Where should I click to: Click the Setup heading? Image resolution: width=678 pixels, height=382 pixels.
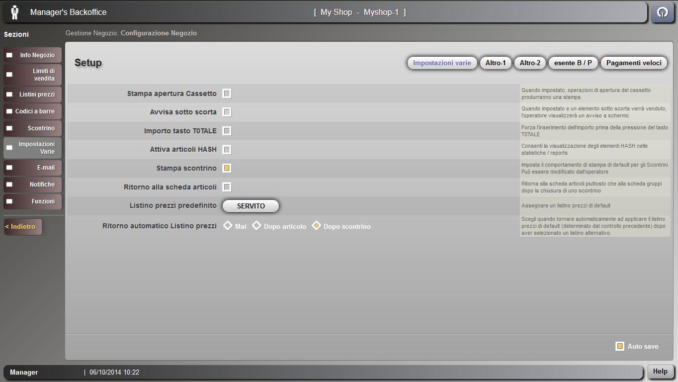[88, 63]
